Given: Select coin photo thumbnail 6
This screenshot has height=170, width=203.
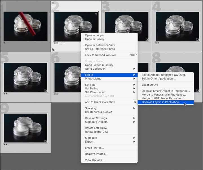Looking at the screenshot, I should (x=67, y=78).
